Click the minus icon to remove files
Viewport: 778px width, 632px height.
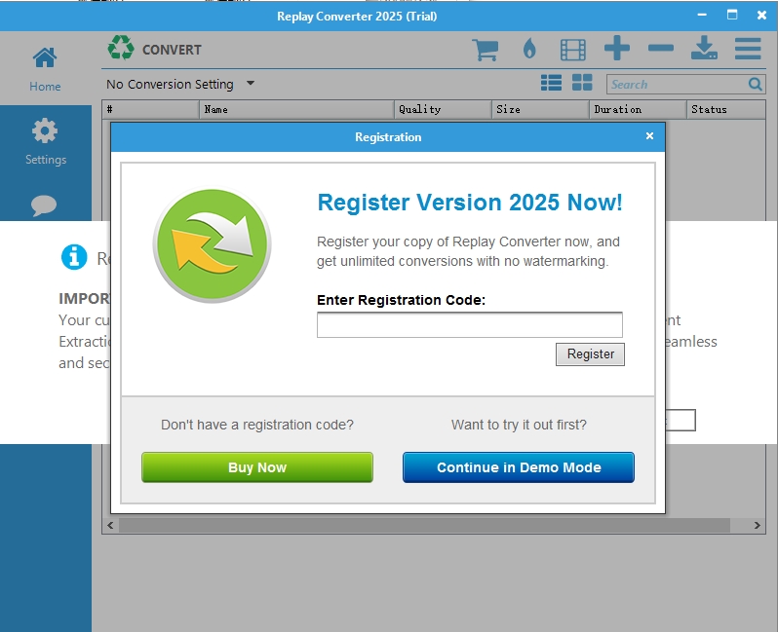(660, 49)
